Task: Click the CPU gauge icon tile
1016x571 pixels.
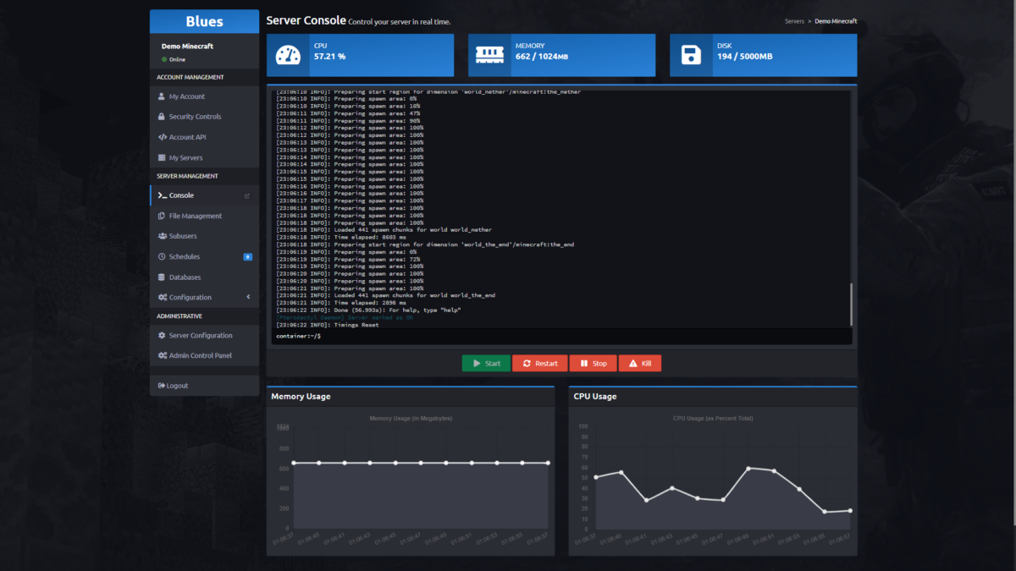Action: pos(287,56)
